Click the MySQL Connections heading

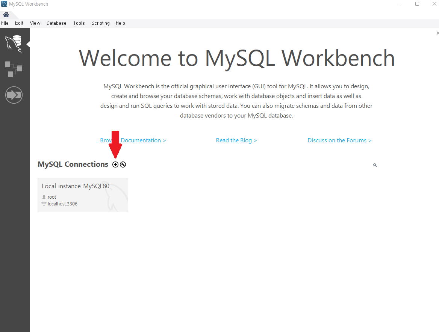73,164
